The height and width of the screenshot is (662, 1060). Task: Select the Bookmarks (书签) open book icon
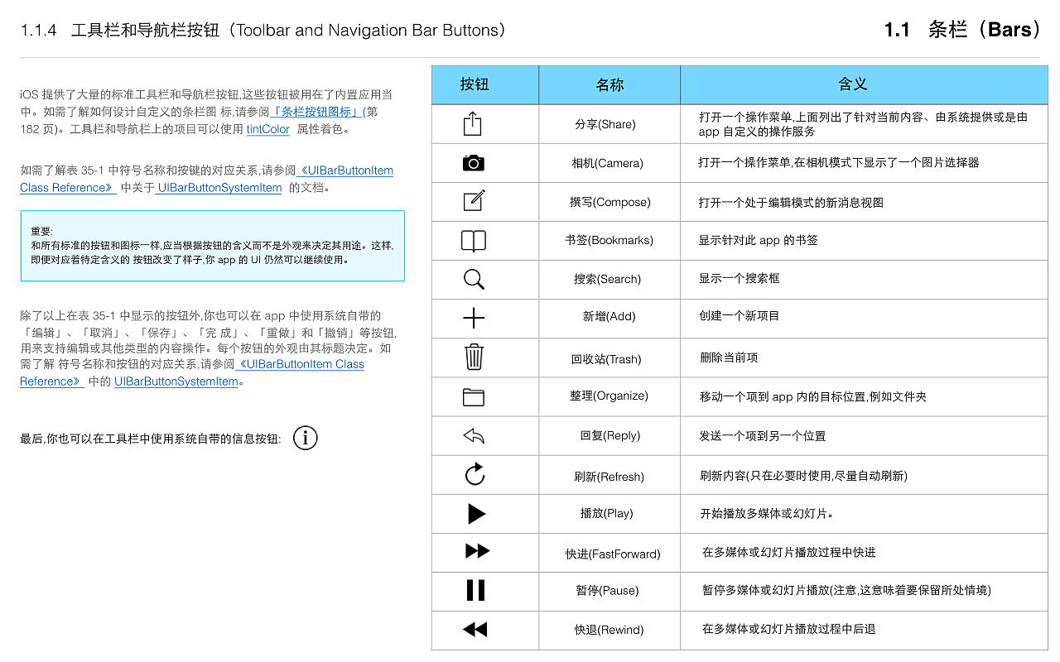coord(472,240)
